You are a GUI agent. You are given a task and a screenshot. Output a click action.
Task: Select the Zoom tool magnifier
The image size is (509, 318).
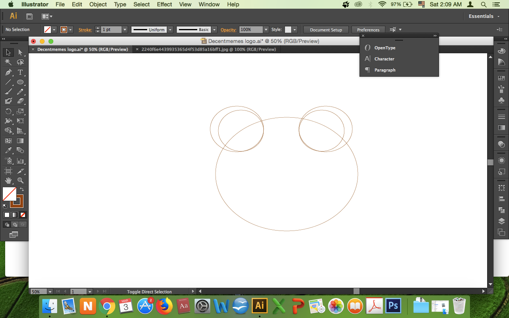(20, 180)
